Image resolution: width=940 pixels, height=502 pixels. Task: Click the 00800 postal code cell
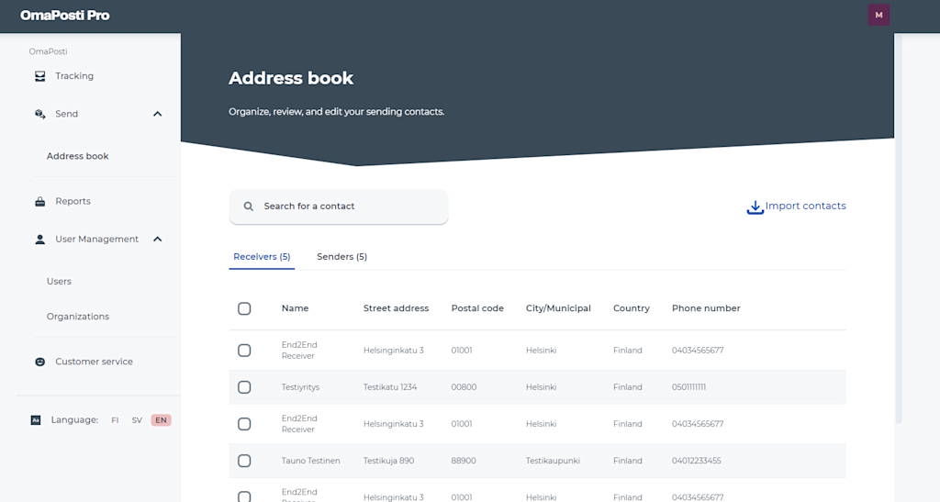pyautogui.click(x=464, y=387)
